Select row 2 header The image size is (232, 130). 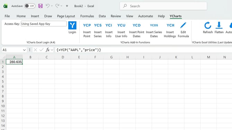click(x=3, y=67)
